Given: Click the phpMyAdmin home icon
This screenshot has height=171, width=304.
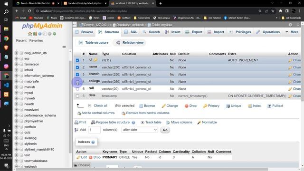Looking at the screenshot, I should [30, 34].
